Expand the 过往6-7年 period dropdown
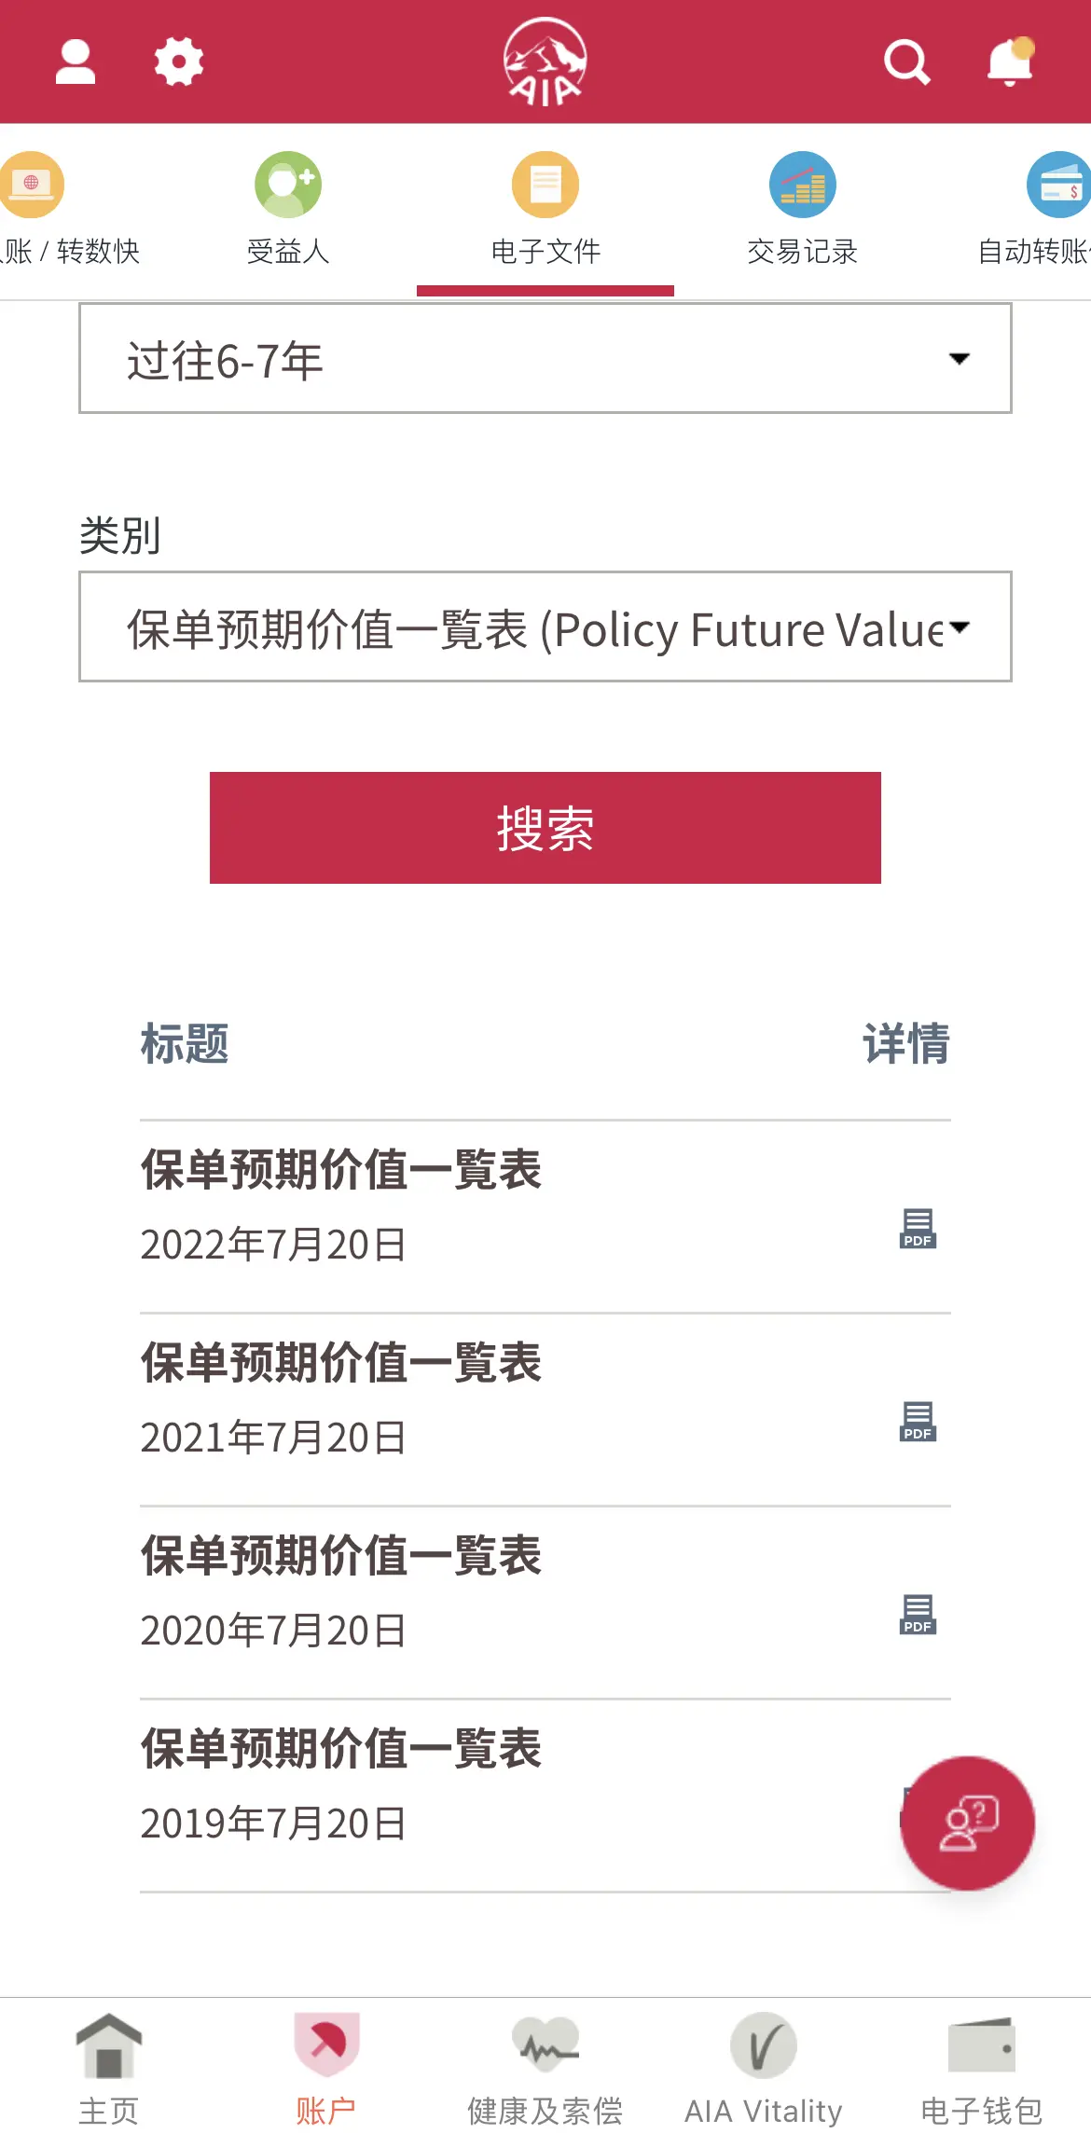This screenshot has height=2147, width=1091. click(x=545, y=359)
